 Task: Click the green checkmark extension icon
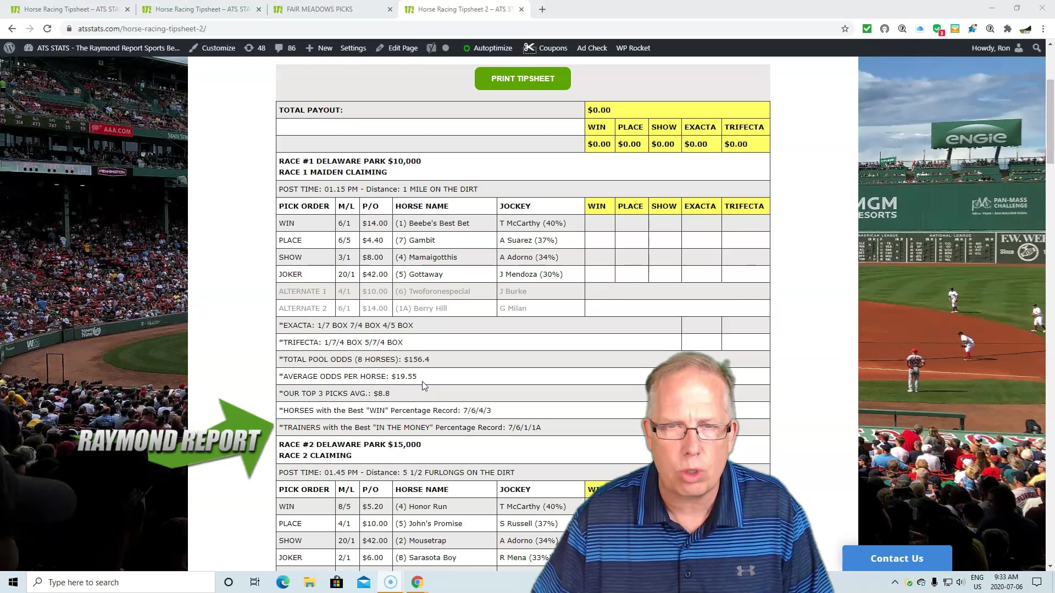tap(867, 29)
